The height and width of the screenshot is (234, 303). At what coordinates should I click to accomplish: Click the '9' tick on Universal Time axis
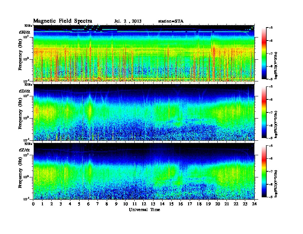coord(116,204)
